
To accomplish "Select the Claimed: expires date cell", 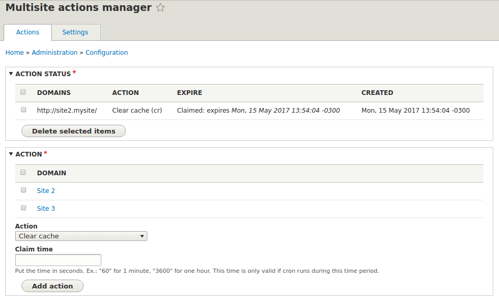I will click(x=259, y=110).
